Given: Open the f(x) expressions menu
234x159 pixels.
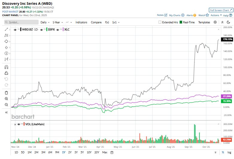Looking at the screenshot, I should tap(107, 22).
